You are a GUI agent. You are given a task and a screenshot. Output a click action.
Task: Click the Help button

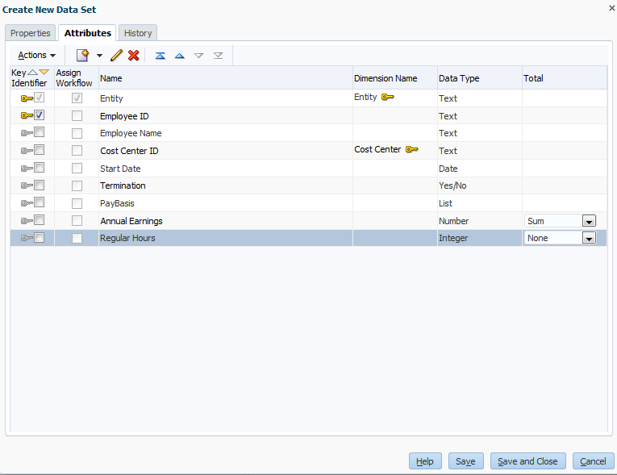(x=425, y=461)
